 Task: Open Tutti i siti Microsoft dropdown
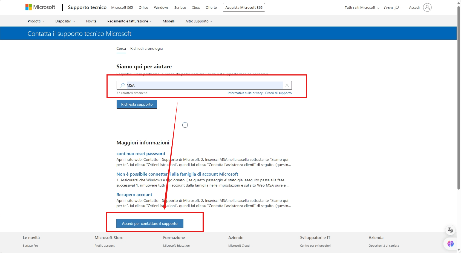point(362,8)
